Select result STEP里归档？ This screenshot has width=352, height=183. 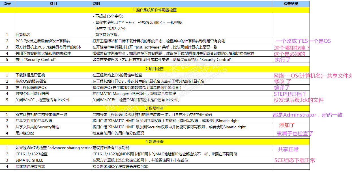[290, 94]
